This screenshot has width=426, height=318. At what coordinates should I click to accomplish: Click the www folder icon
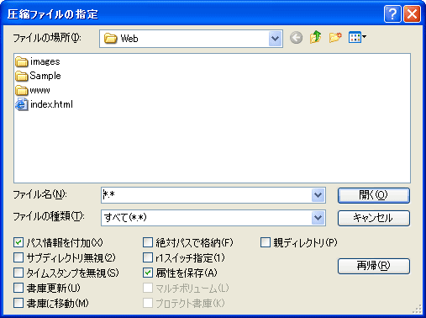pos(22,90)
